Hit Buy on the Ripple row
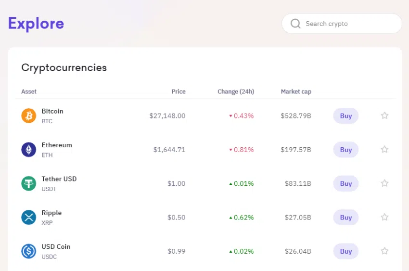This screenshot has width=409, height=271. [x=346, y=218]
